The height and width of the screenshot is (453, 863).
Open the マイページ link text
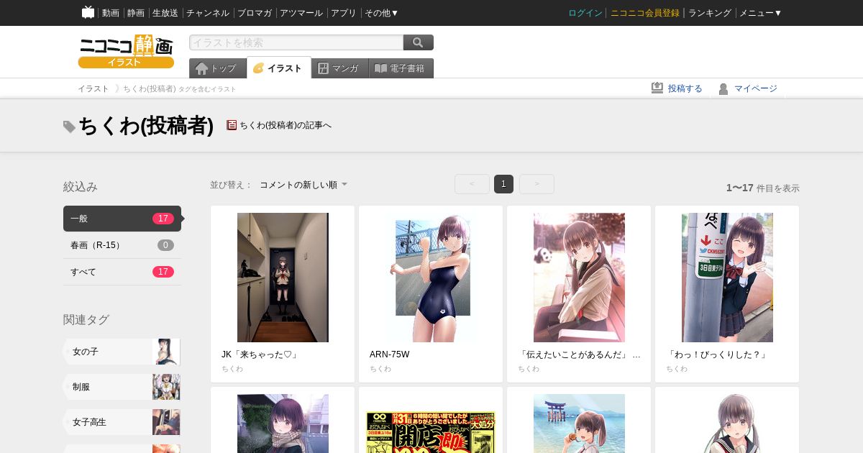click(x=756, y=88)
